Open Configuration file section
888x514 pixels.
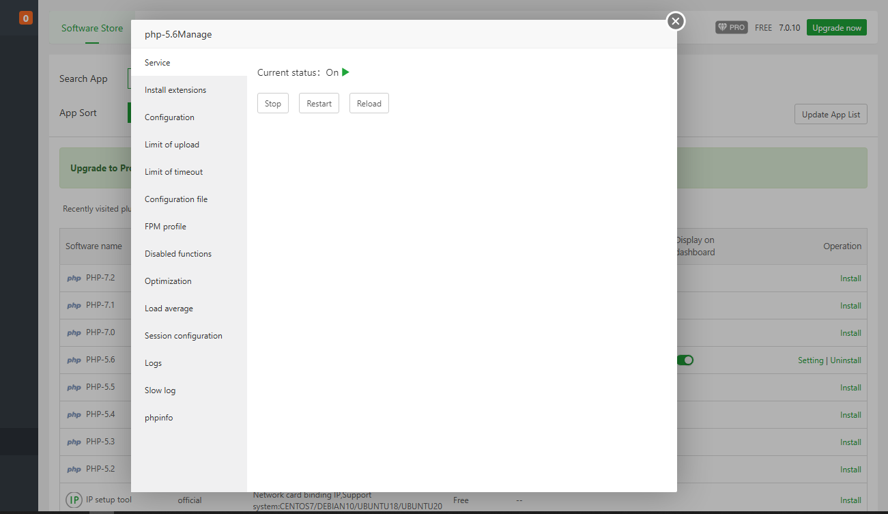(x=189, y=199)
